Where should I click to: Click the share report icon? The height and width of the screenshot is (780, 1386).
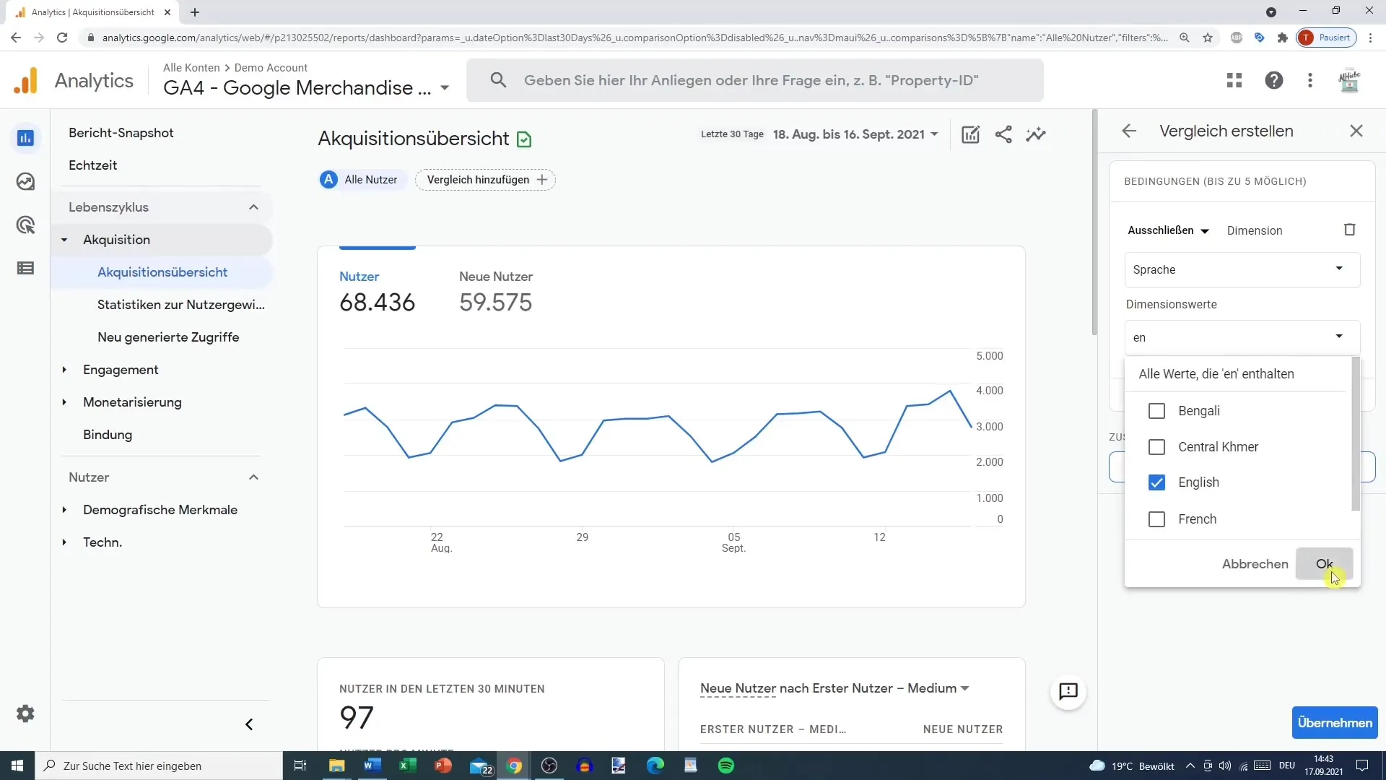pyautogui.click(x=1003, y=134)
